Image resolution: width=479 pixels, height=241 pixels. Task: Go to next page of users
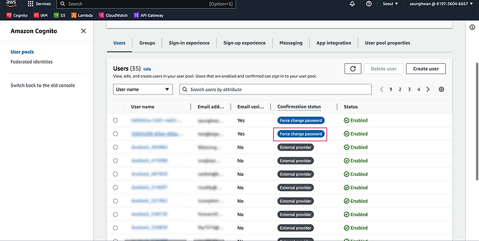(x=428, y=89)
